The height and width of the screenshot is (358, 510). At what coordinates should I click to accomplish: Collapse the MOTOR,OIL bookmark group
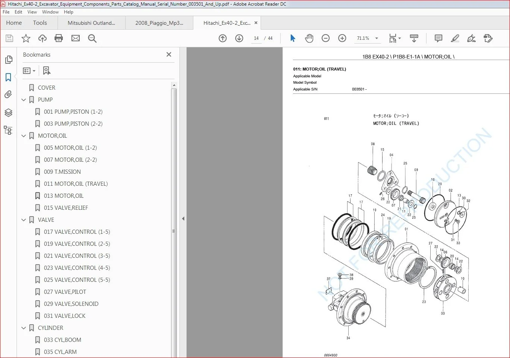[24, 136]
